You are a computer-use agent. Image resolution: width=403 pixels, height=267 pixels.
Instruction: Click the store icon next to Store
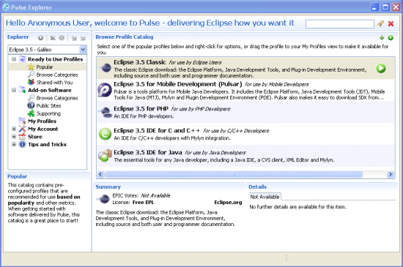[23, 137]
